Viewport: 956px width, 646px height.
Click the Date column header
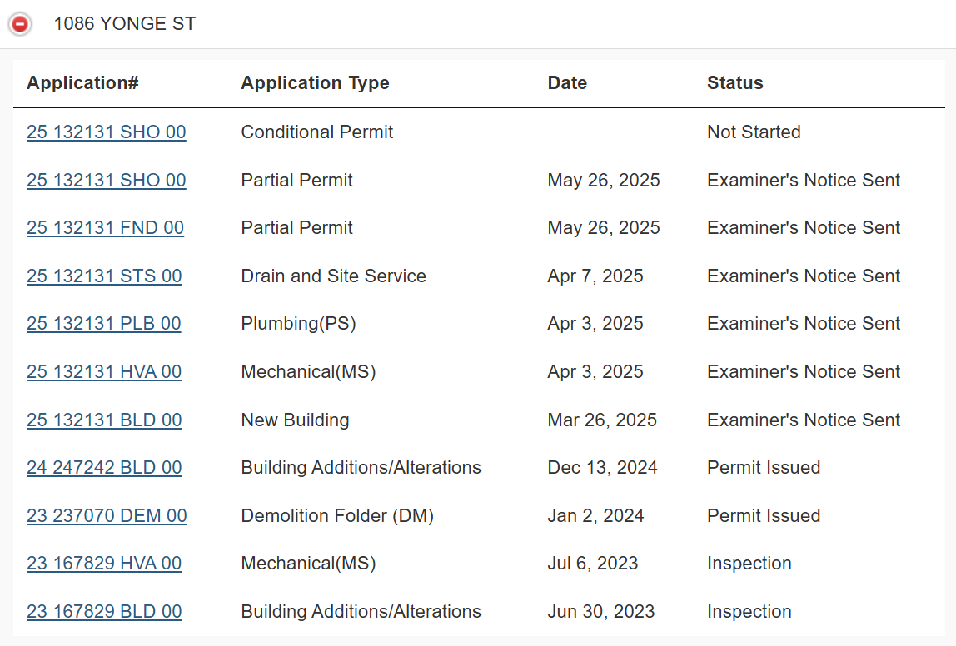567,83
